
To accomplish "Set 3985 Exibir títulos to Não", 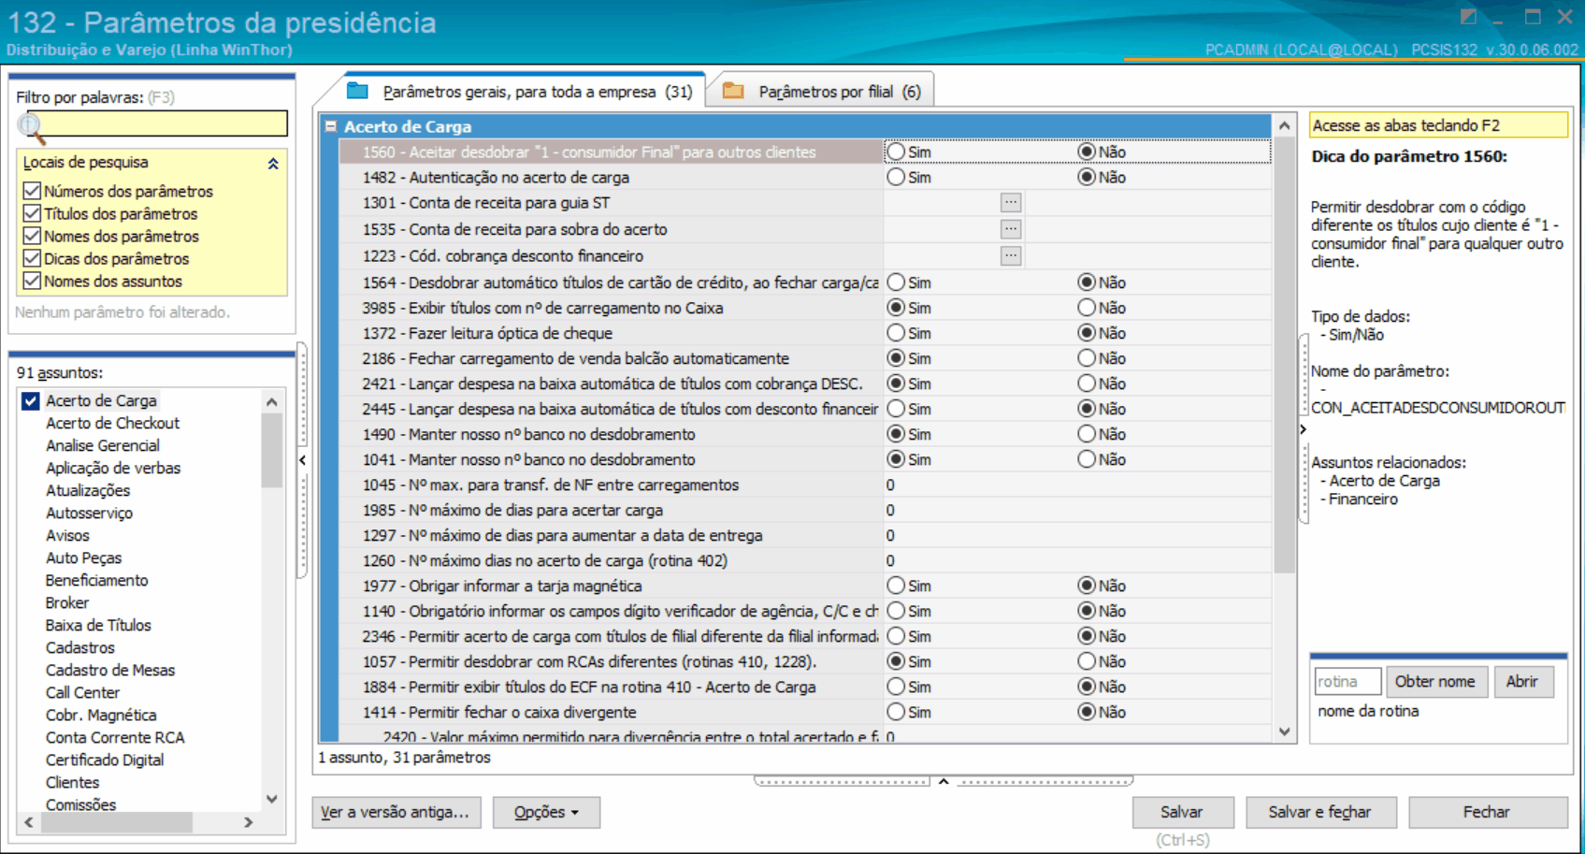I will point(1086,308).
